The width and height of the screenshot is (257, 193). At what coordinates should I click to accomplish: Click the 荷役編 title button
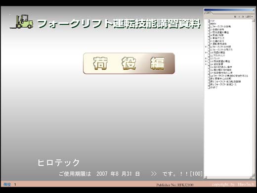[x=129, y=63]
